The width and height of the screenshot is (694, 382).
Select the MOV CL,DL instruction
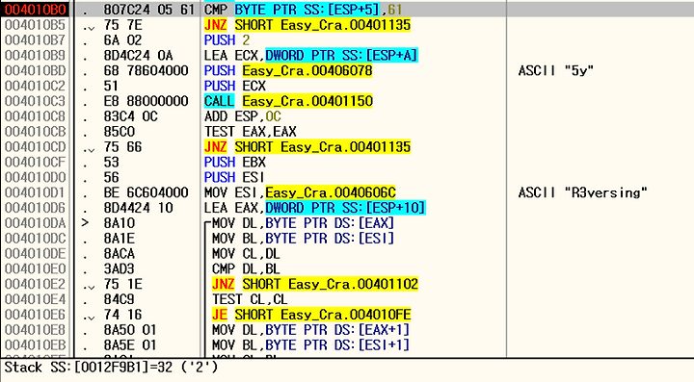point(246,253)
